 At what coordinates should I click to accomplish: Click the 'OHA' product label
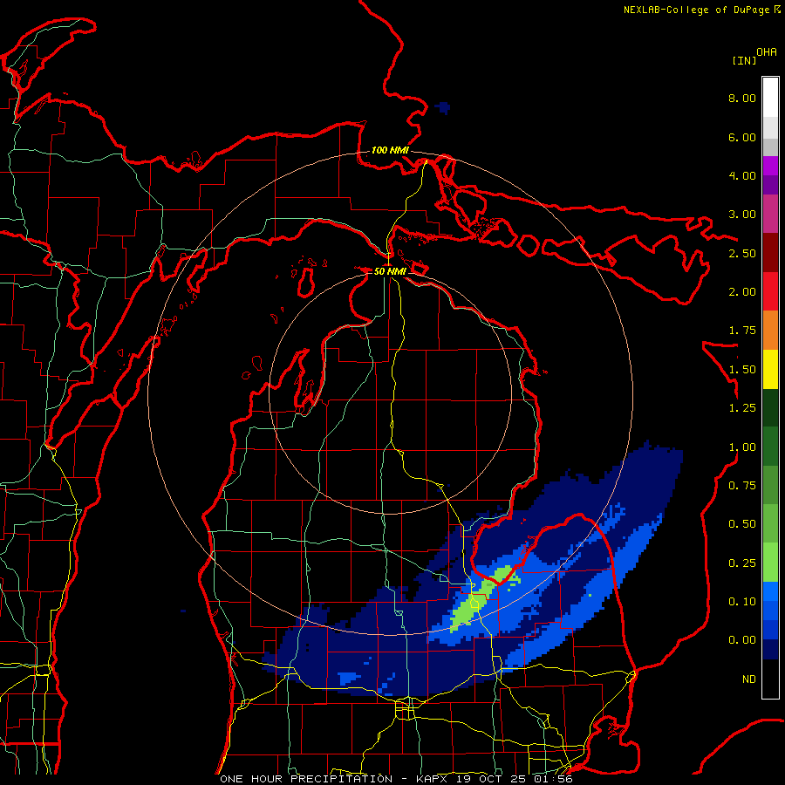(767, 52)
